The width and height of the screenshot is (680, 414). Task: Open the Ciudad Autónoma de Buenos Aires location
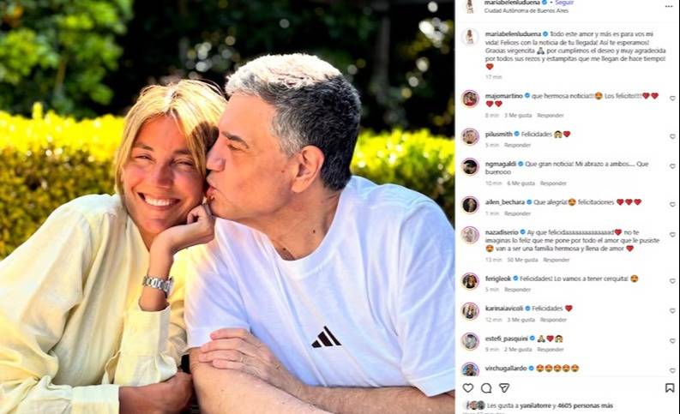point(519,10)
